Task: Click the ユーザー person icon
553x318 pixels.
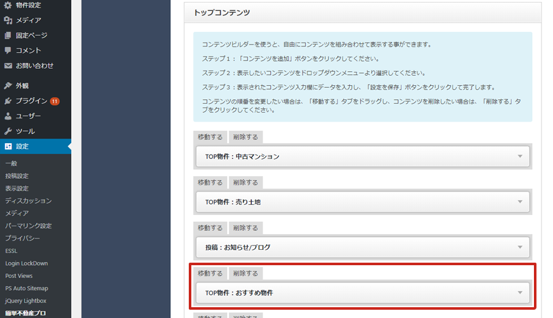Action: [x=8, y=116]
